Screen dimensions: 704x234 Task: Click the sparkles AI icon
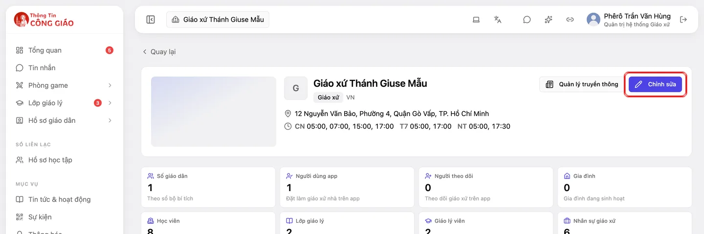pos(549,19)
